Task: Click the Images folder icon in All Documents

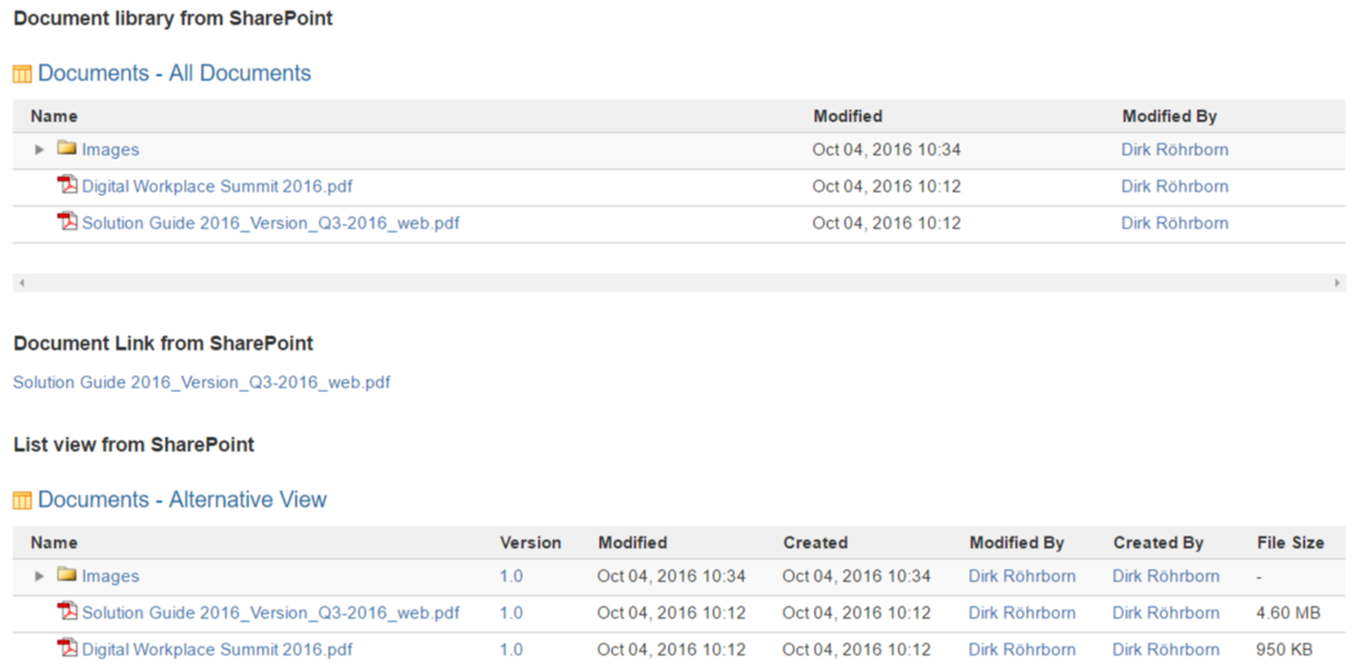Action: [67, 148]
